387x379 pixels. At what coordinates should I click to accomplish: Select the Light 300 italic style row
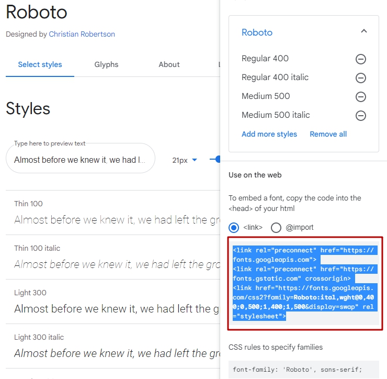[x=113, y=346]
